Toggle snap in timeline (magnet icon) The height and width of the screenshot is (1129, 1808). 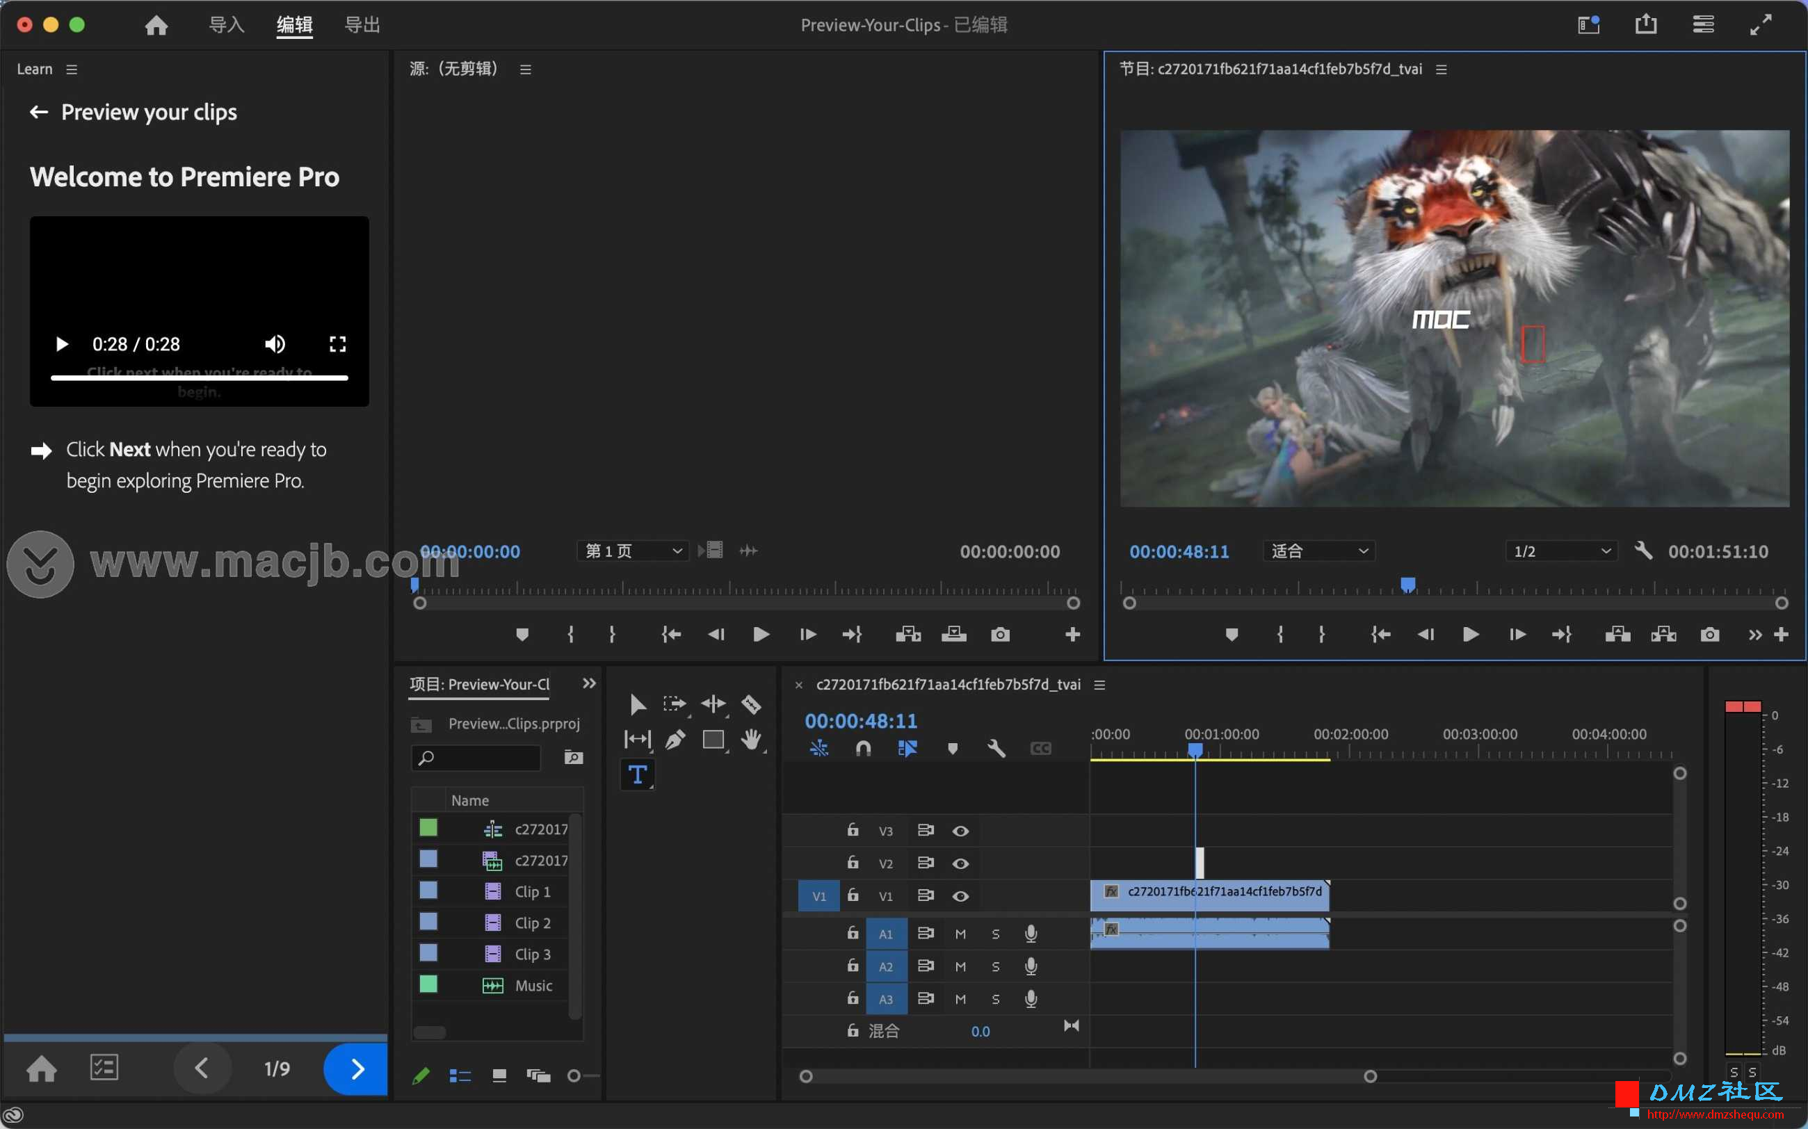pos(863,748)
